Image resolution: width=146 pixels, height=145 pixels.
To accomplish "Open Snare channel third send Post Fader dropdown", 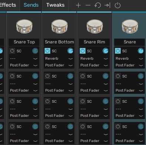I will click(x=129, y=116).
